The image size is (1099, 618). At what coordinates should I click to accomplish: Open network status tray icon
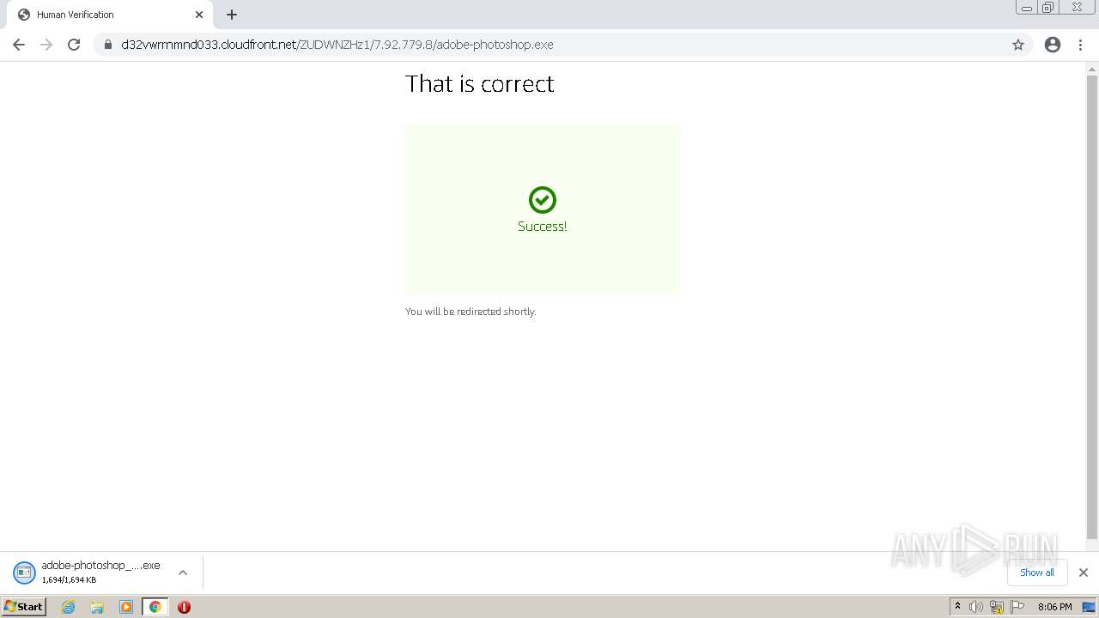997,607
